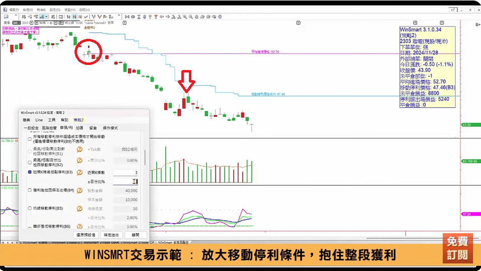This screenshot has height=271, width=481.
Task: Open the main menu labeled (H)
Action: pyautogui.click(x=84, y=10)
